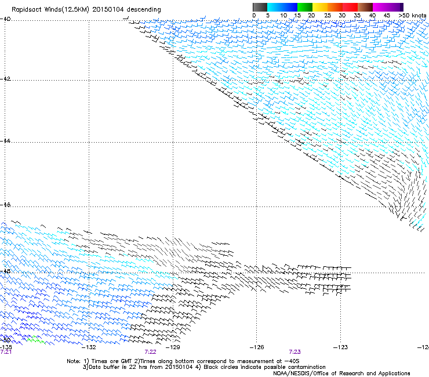Click the purple 7:21 time marker
This screenshot has width=429, height=377.
[6, 352]
